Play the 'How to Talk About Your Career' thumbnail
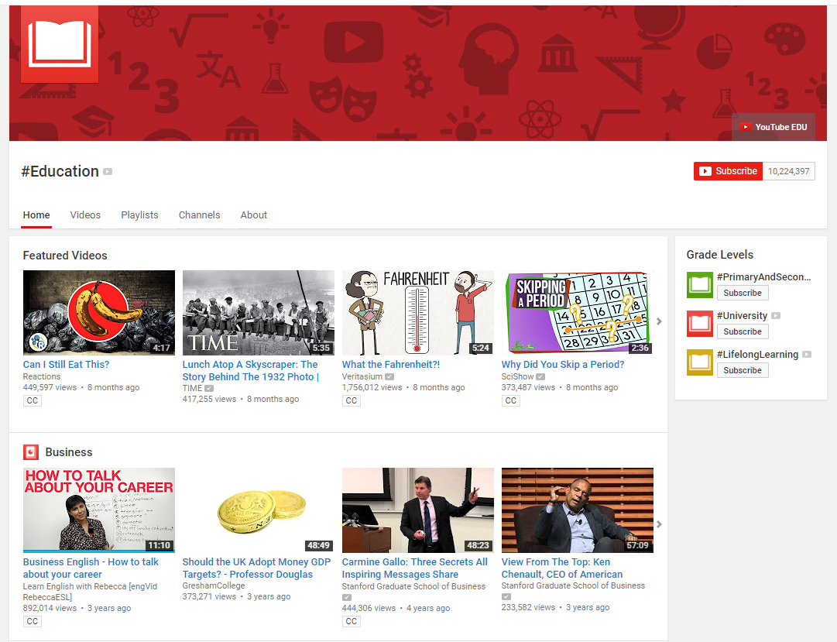Viewport: 837px width, 642px height. pos(99,510)
